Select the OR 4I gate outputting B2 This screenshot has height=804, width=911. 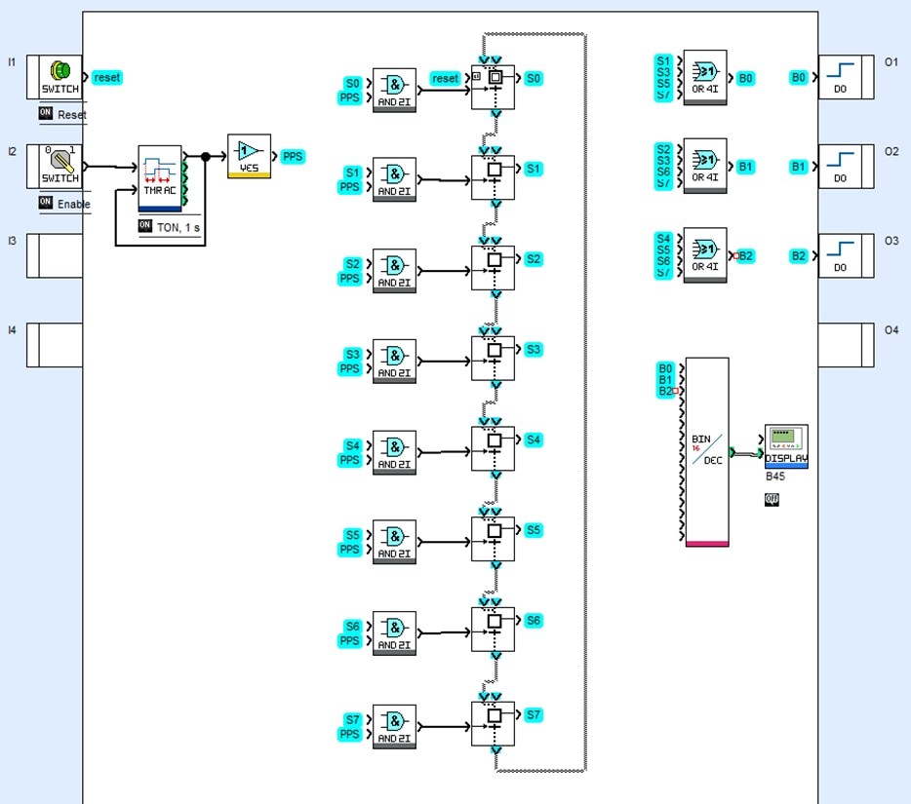704,254
